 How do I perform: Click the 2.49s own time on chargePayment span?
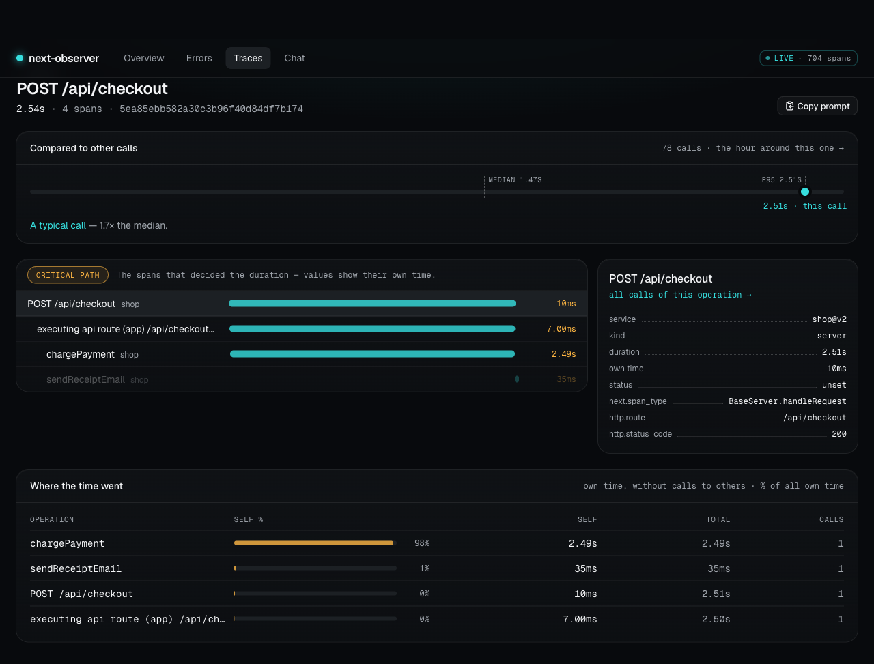point(563,354)
